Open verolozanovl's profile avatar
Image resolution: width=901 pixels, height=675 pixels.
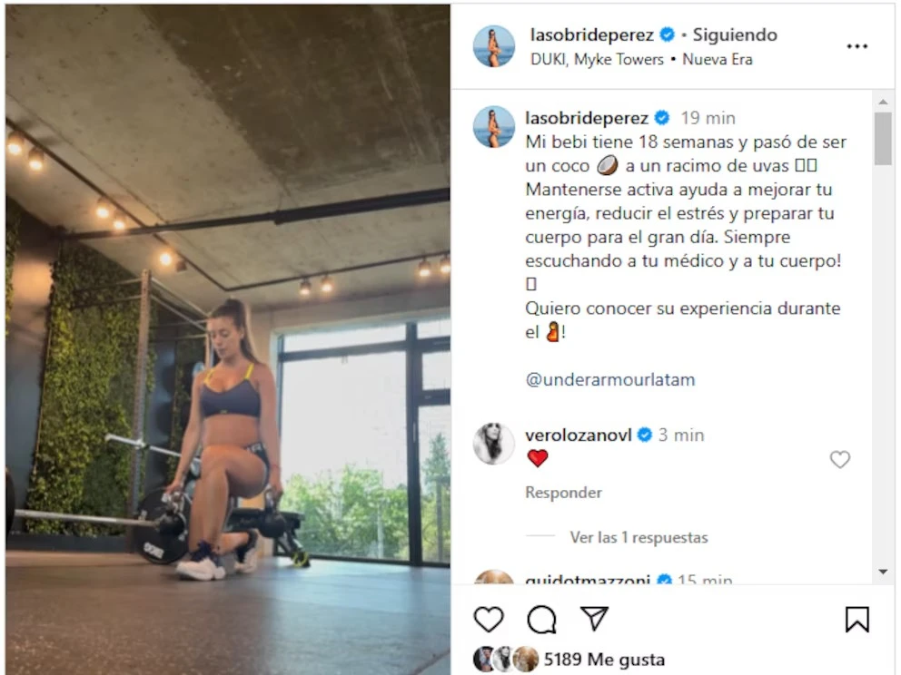tap(493, 443)
